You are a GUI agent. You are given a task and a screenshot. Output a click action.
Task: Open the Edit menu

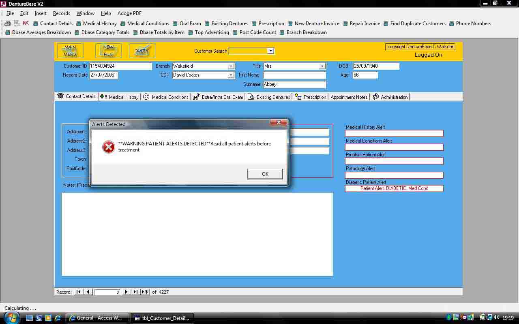pos(24,13)
